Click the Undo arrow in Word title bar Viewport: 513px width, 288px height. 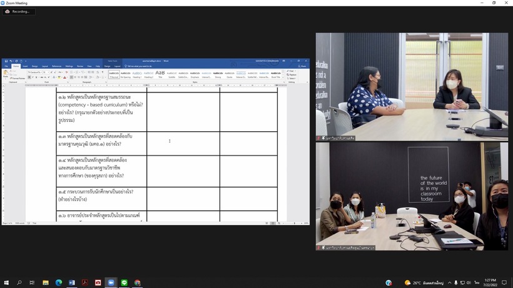point(11,61)
